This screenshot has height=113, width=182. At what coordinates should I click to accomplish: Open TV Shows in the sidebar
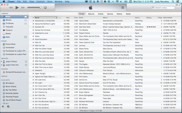click(14, 23)
